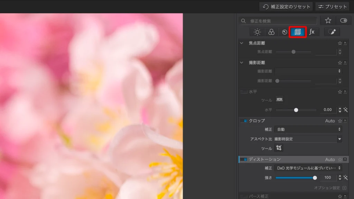Select the horizon level tool icon
Viewport: 354px width, 199px height.
[279, 100]
